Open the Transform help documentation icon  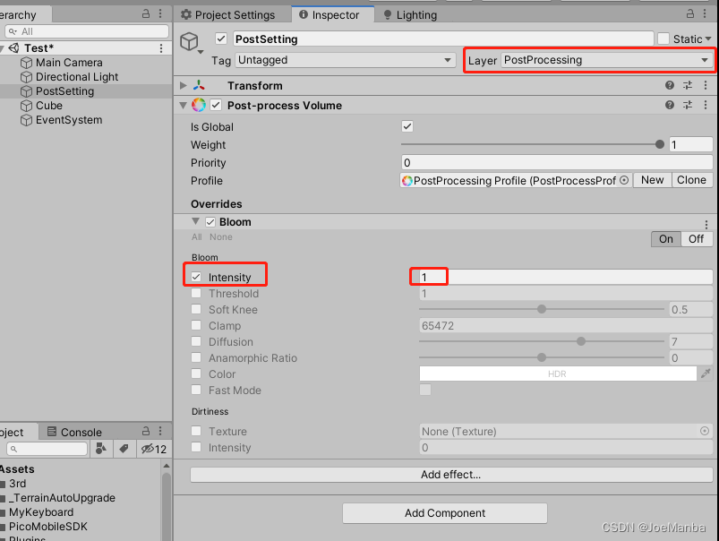pos(669,85)
